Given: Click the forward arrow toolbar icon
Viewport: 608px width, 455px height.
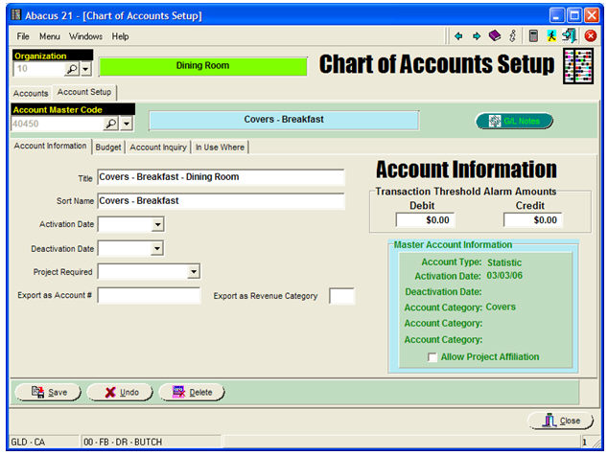Looking at the screenshot, I should click(x=477, y=36).
